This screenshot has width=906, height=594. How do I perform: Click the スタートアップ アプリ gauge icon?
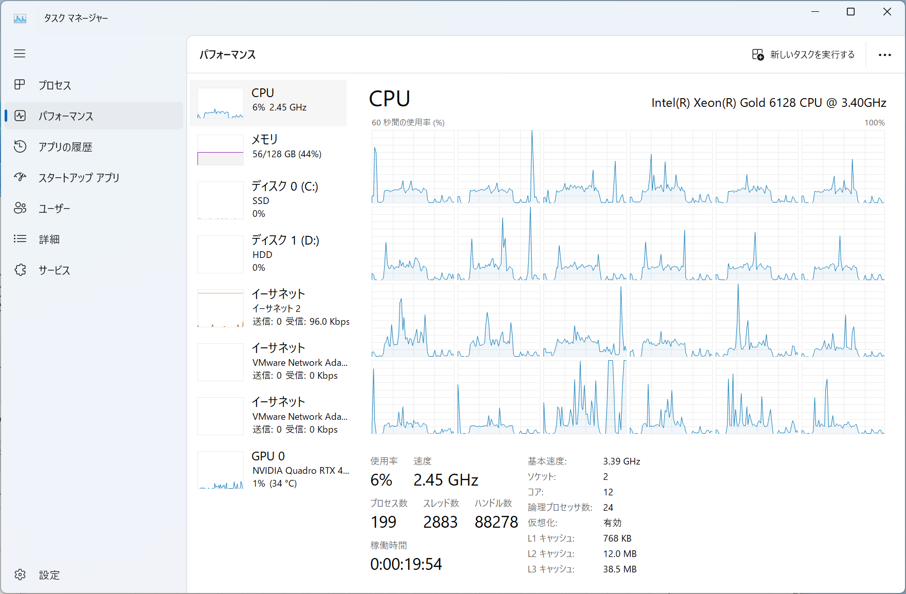[20, 177]
